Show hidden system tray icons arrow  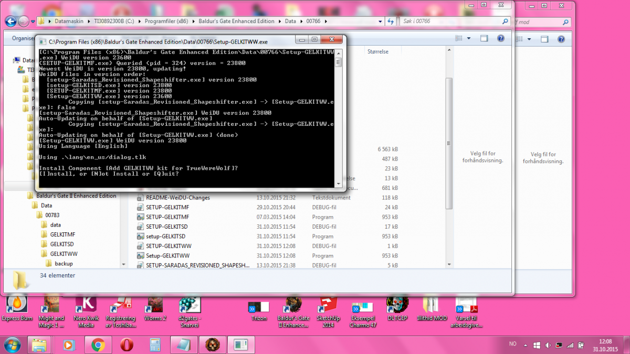pos(526,345)
